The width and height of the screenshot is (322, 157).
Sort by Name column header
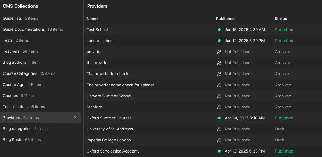(92, 19)
